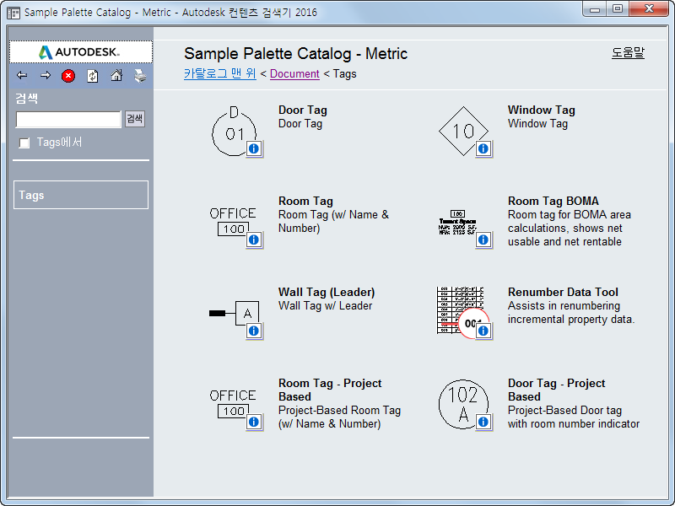Open the Door Tag tool thumbnail
675x506 pixels.
234,132
